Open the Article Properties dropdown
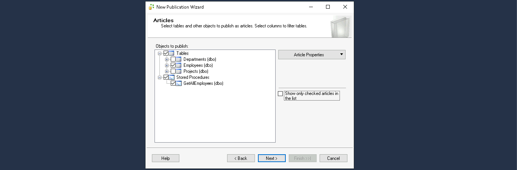517x170 pixels. (312, 55)
